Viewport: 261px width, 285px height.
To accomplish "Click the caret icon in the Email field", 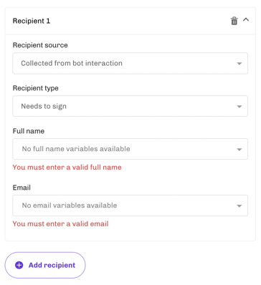I will pyautogui.click(x=239, y=206).
